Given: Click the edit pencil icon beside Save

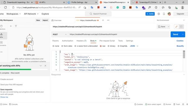Looking at the screenshot, I should (x=176, y=26).
